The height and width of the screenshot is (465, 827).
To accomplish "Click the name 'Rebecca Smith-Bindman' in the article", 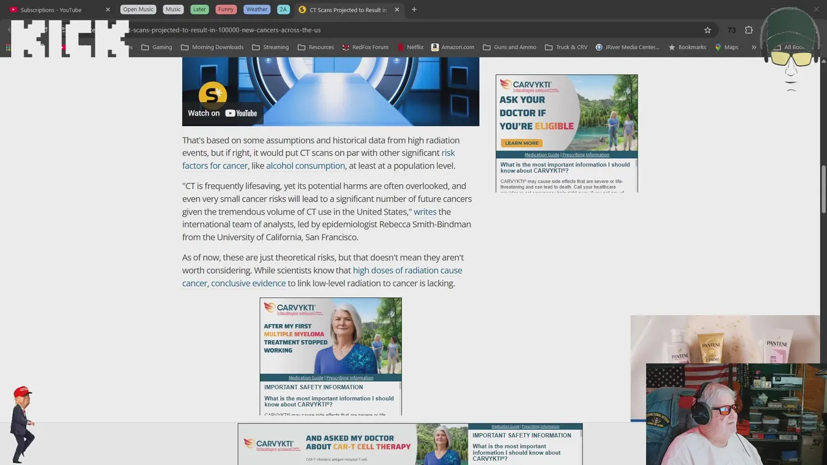I will click(425, 224).
